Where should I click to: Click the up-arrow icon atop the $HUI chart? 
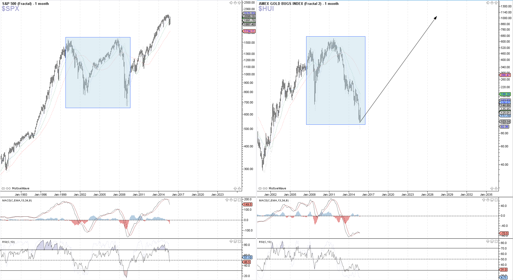tap(496, 3)
